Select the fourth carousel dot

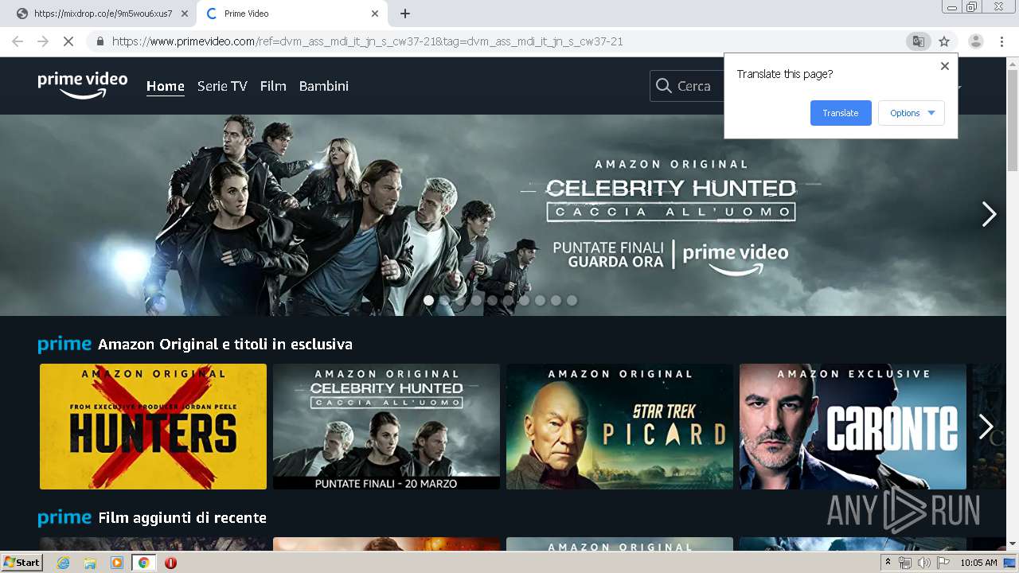[476, 300]
